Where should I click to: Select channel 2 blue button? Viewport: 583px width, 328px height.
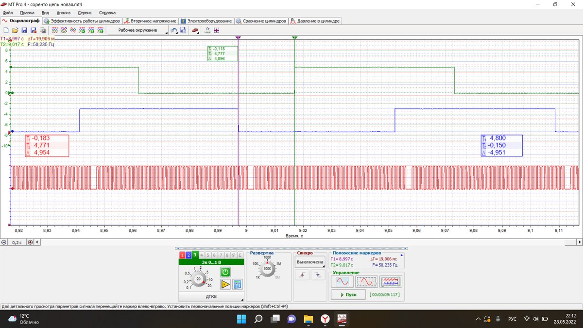click(189, 255)
